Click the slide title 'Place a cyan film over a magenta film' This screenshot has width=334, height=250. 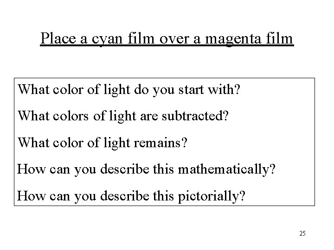click(167, 39)
